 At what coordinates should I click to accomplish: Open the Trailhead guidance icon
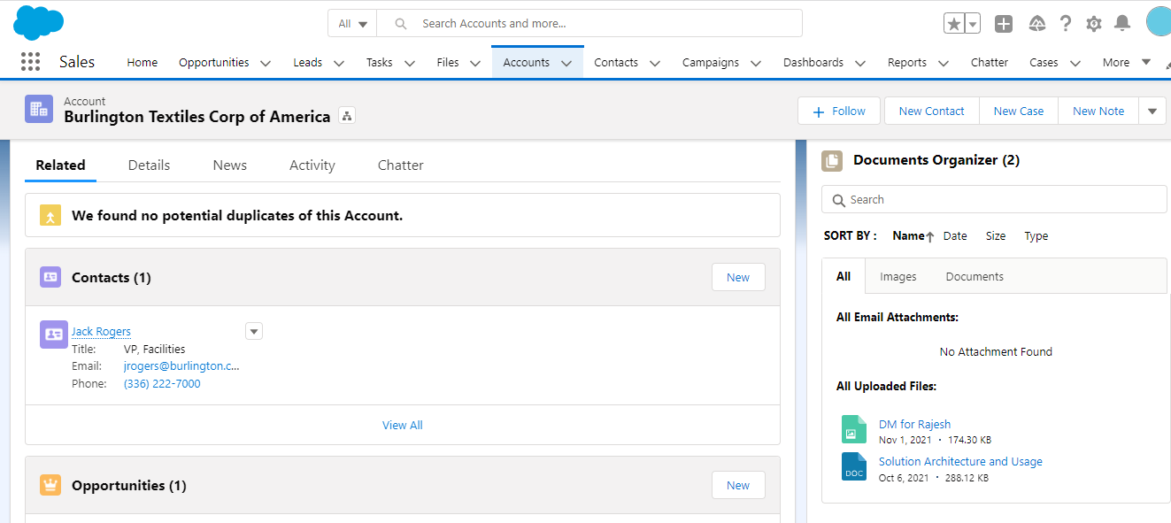[1036, 23]
